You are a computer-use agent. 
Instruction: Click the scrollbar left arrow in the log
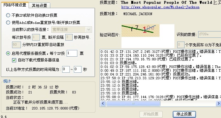tap(103, 104)
